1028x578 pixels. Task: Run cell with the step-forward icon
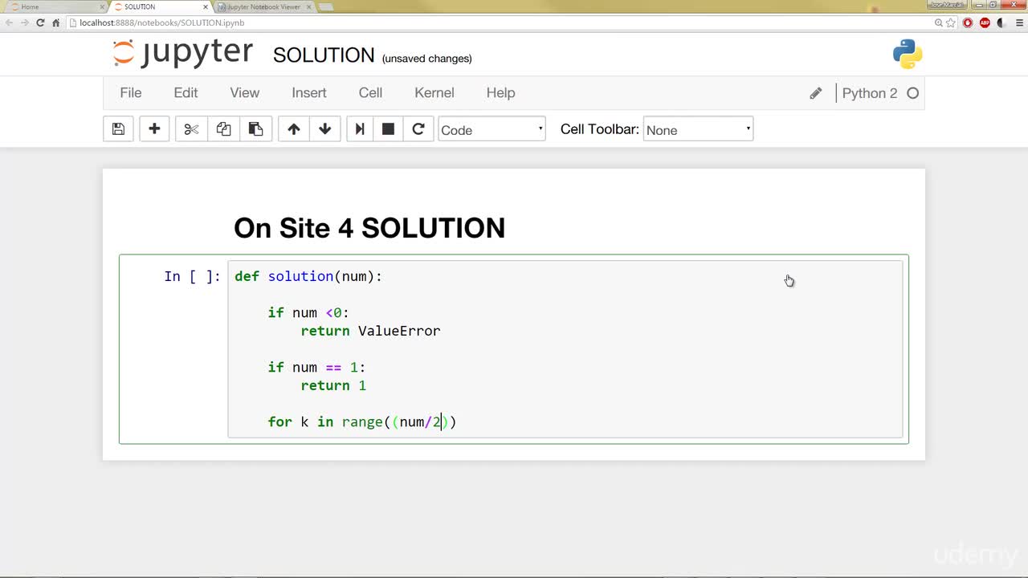tap(360, 129)
